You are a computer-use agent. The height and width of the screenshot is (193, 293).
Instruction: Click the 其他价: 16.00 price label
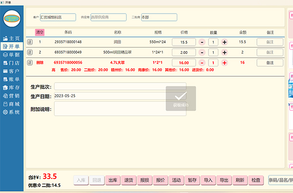coord(177,70)
